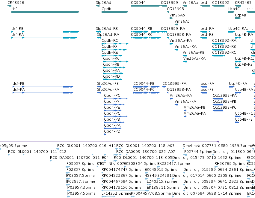Click the RC0-DL0001-140700-111-C12 EST label
Screen dimensions: 255x198
pos(37,152)
